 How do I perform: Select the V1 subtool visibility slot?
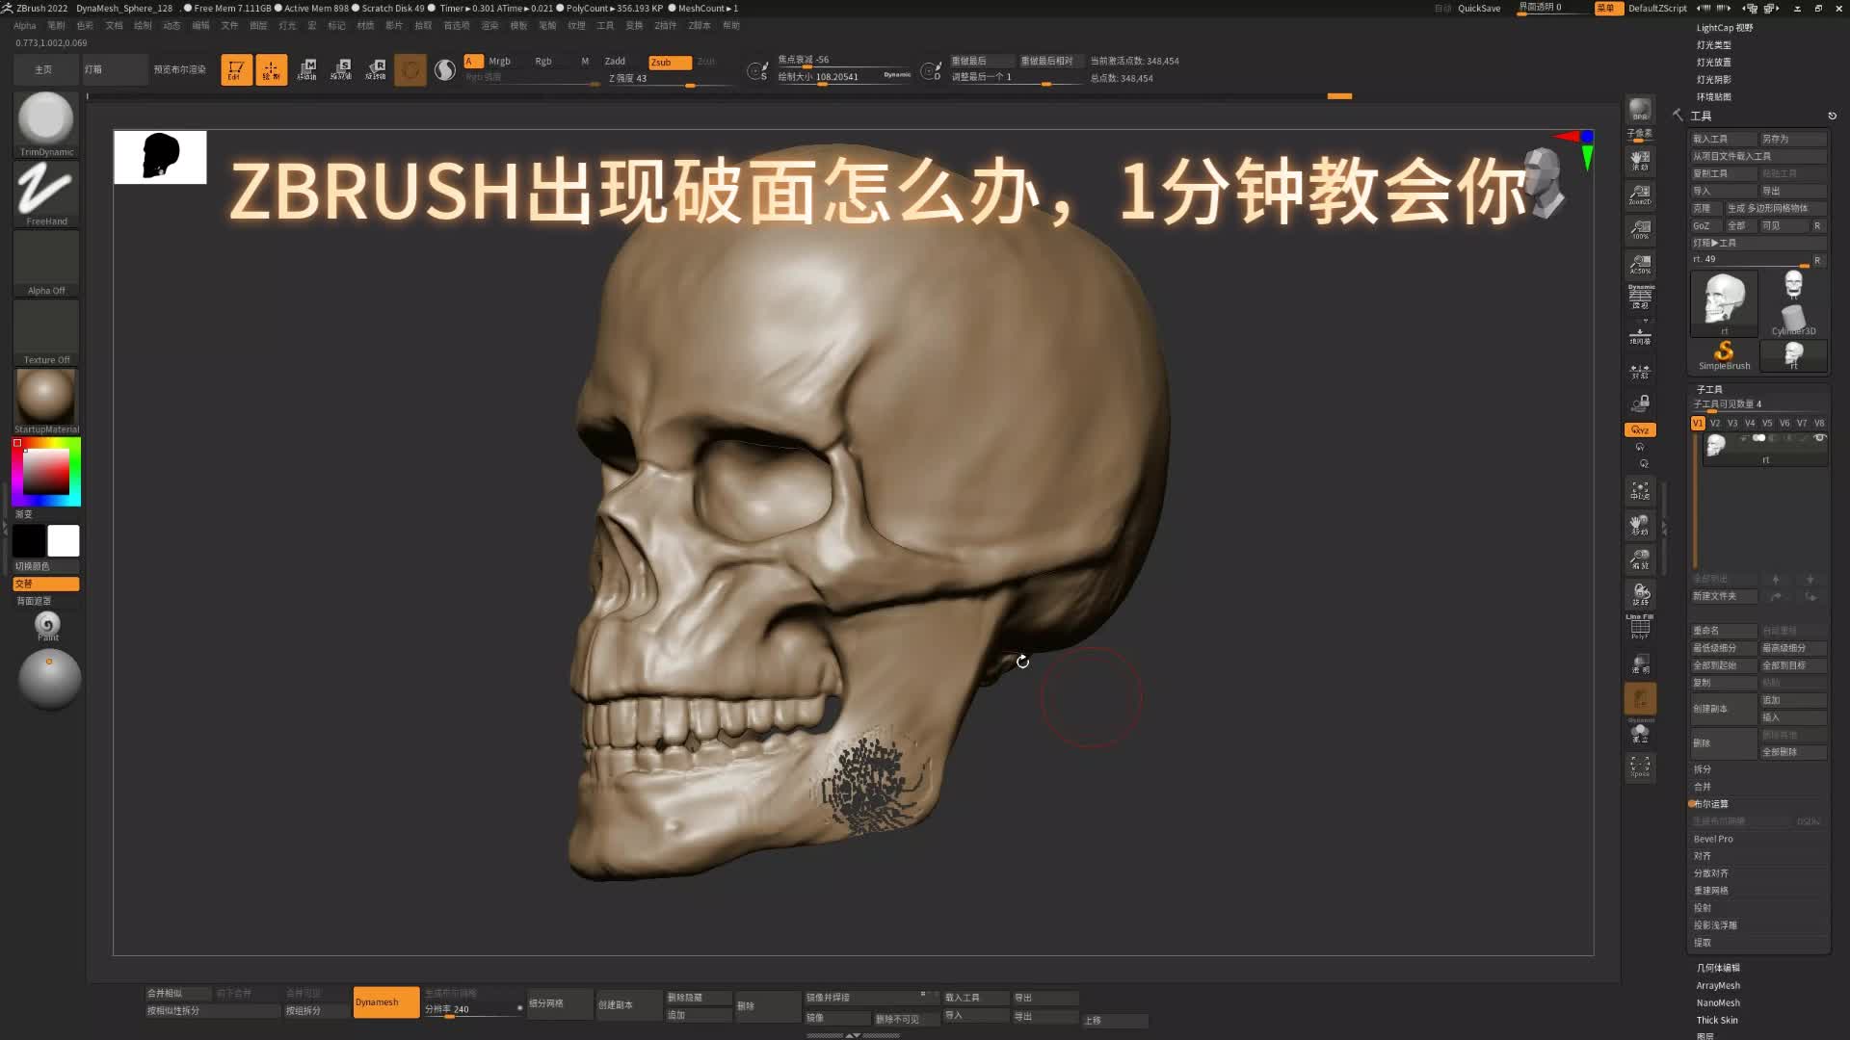pyautogui.click(x=1697, y=422)
